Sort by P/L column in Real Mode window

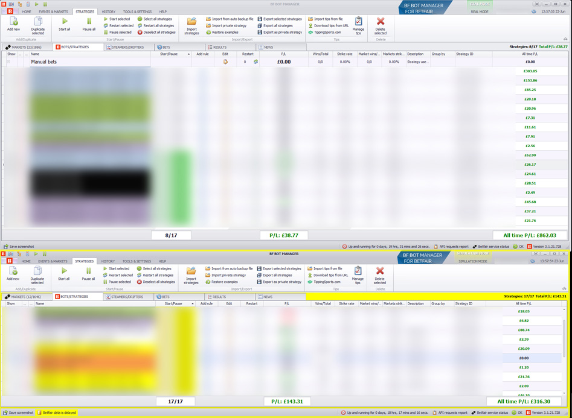click(284, 54)
